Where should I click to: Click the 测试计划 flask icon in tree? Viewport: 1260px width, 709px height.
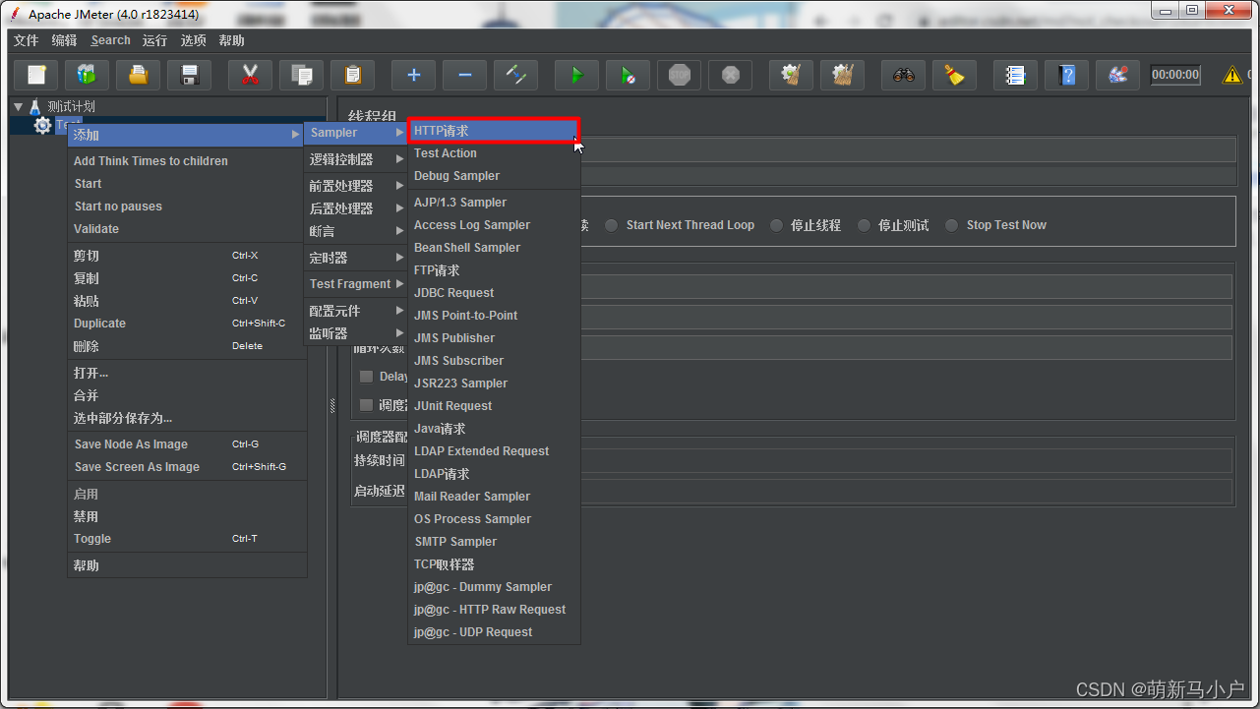pyautogui.click(x=35, y=106)
